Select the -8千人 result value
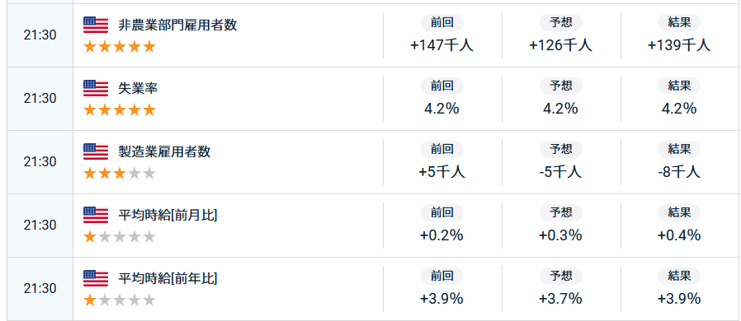The image size is (741, 321). tap(679, 172)
